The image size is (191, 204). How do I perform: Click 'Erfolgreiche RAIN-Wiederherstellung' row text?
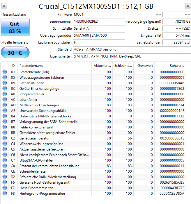(x=48, y=177)
